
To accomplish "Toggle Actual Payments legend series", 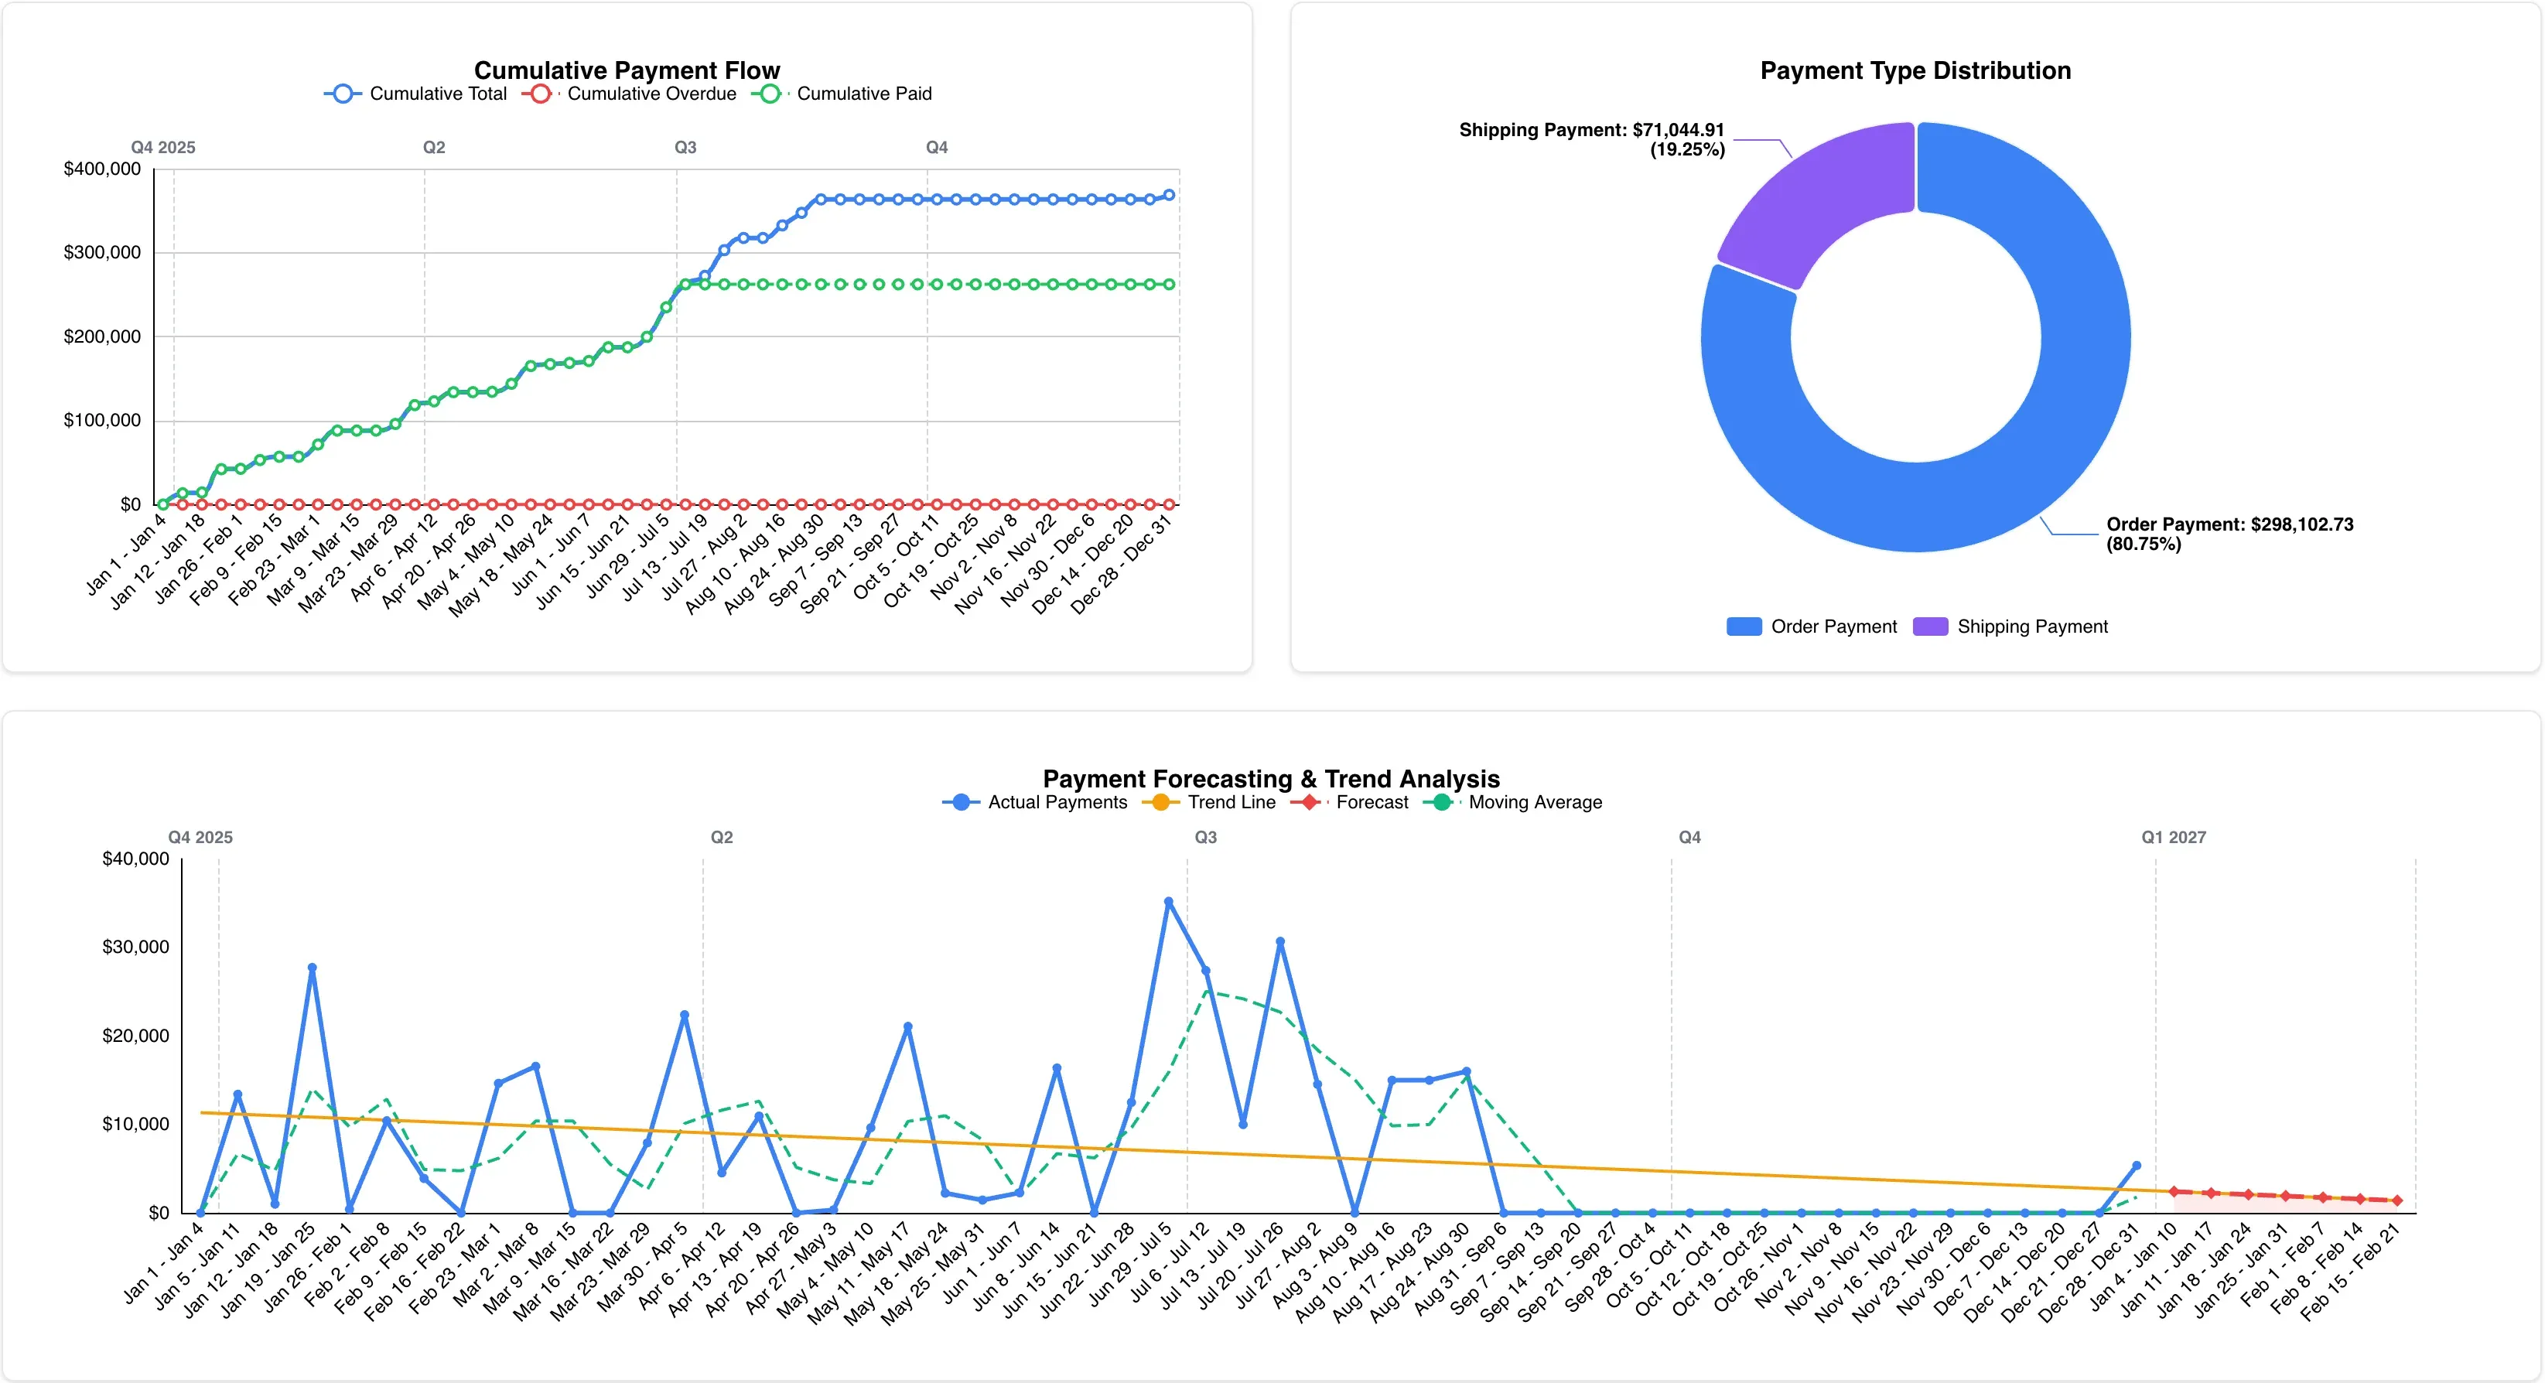I will [1034, 802].
